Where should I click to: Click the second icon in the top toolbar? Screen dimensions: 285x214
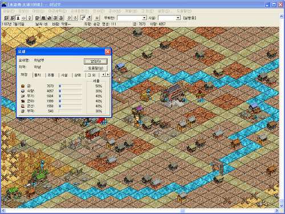(x=12, y=18)
